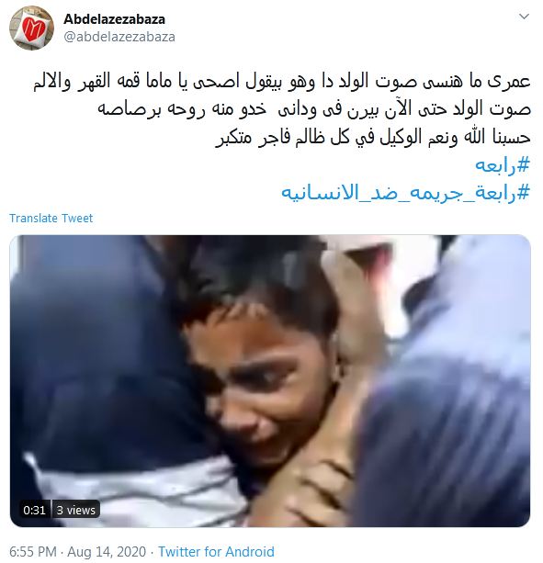Click the Translate Tweet link

(x=51, y=218)
